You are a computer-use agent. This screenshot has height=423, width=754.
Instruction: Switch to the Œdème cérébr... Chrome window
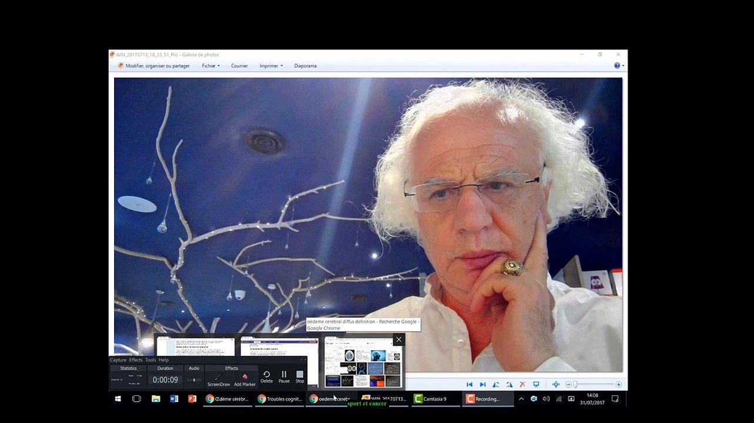coord(227,399)
